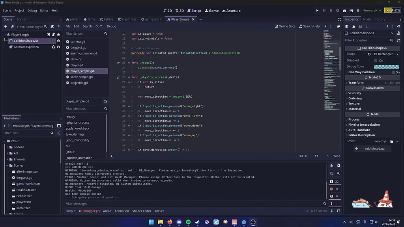
Task: Collapse the Scenes folder in FileSystem
Action: point(7,166)
